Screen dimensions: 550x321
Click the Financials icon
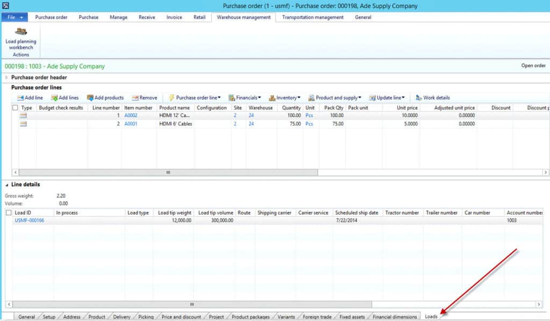click(232, 98)
